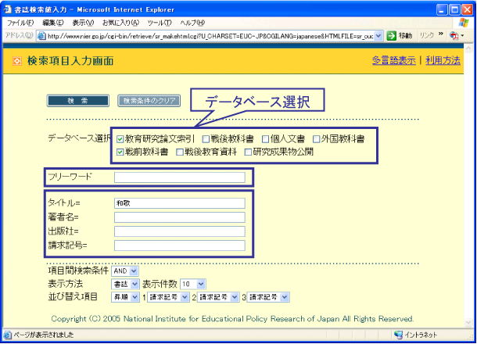Open the 編集(E) menu
The width and height of the screenshot is (477, 344).
(x=53, y=23)
